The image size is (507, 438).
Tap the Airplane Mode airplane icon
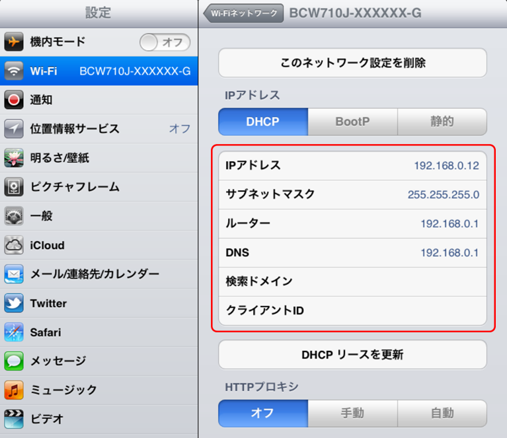(14, 42)
